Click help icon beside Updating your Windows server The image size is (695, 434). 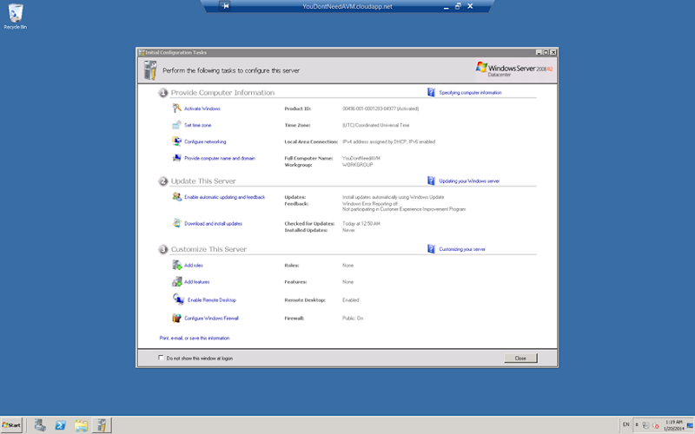431,181
